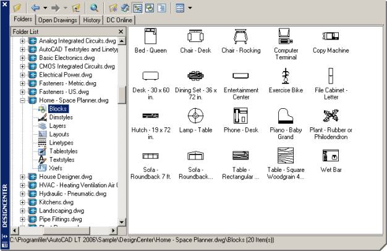Select the Table - Square Woodgrain block
Viewport: 387px width, 251px height.
pyautogui.click(x=286, y=164)
